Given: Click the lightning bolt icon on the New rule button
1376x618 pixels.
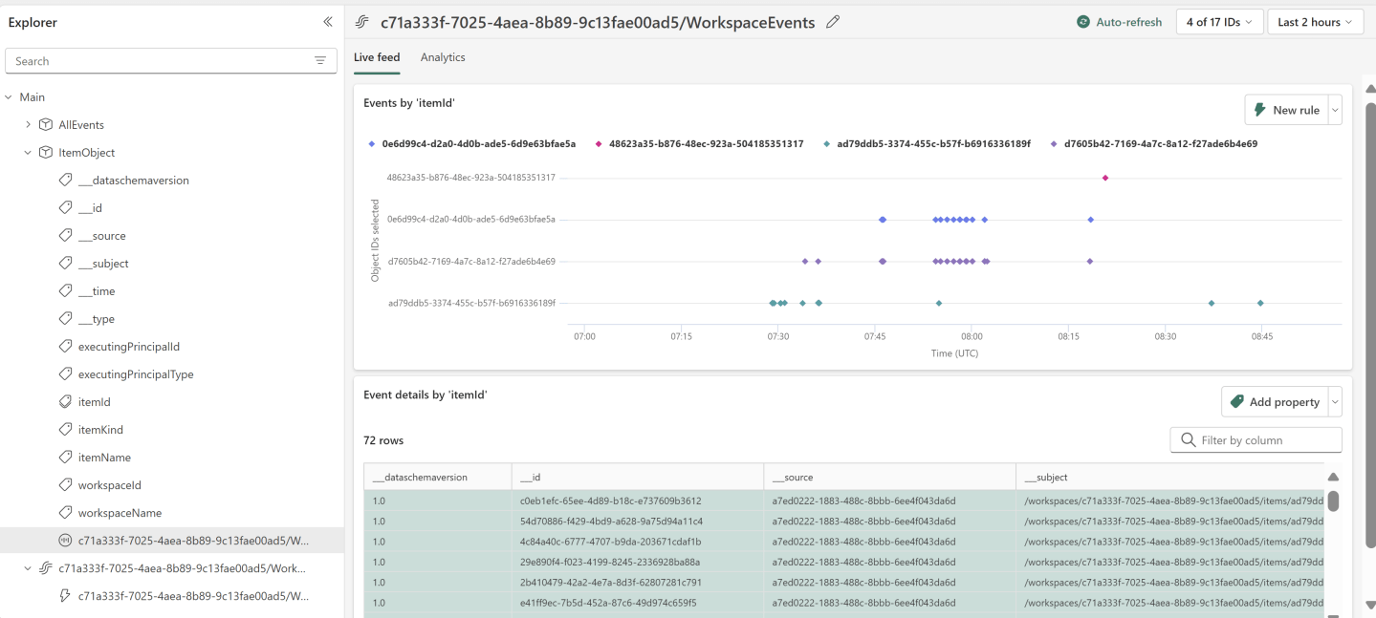Looking at the screenshot, I should tap(1260, 109).
